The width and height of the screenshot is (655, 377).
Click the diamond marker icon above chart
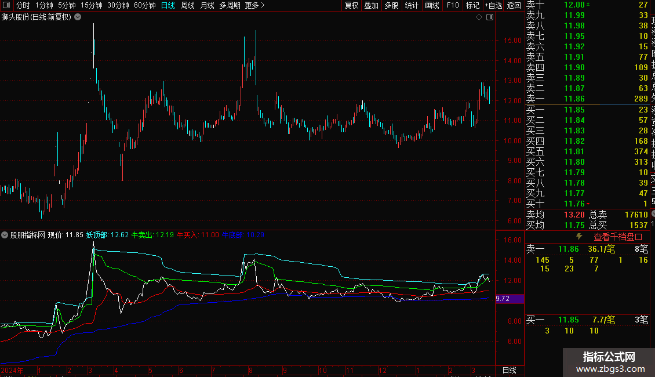tap(479, 17)
